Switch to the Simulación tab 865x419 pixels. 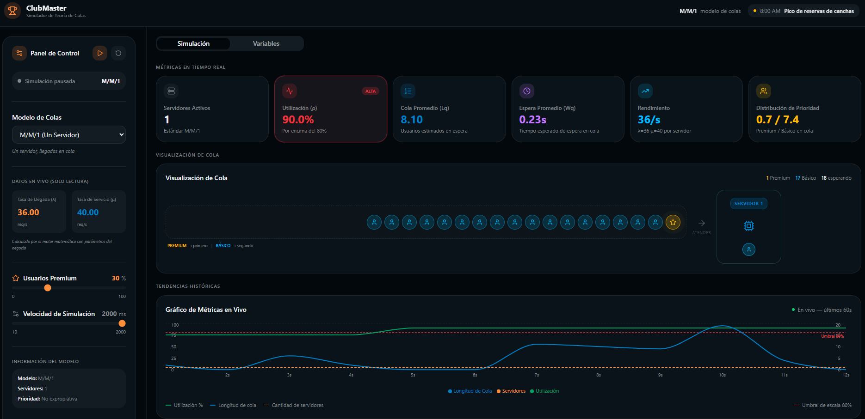(x=193, y=43)
